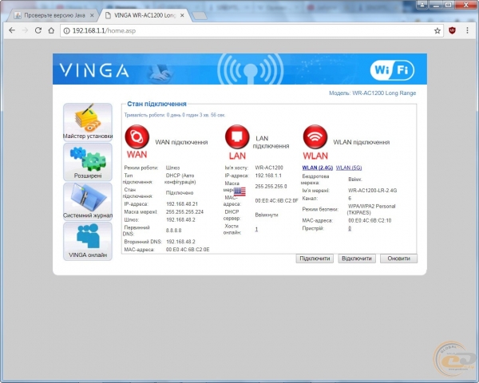Click the browser forward arrow
This screenshot has height=383, width=479.
click(25, 30)
